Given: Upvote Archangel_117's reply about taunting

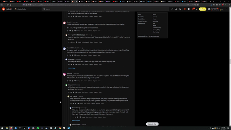Looking at the screenshot, I should (x=69, y=42).
